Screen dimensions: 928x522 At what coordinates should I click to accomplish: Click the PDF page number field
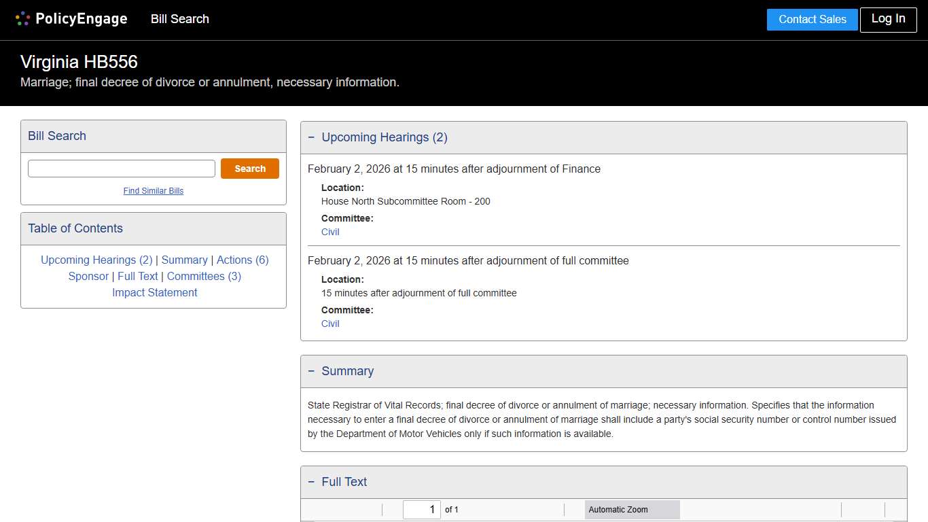click(x=421, y=510)
